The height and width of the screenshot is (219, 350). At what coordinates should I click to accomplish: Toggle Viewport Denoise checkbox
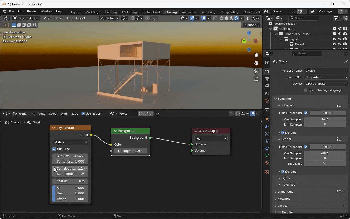point(283,133)
